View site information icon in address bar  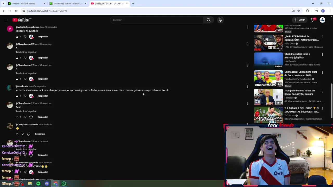tap(24, 11)
